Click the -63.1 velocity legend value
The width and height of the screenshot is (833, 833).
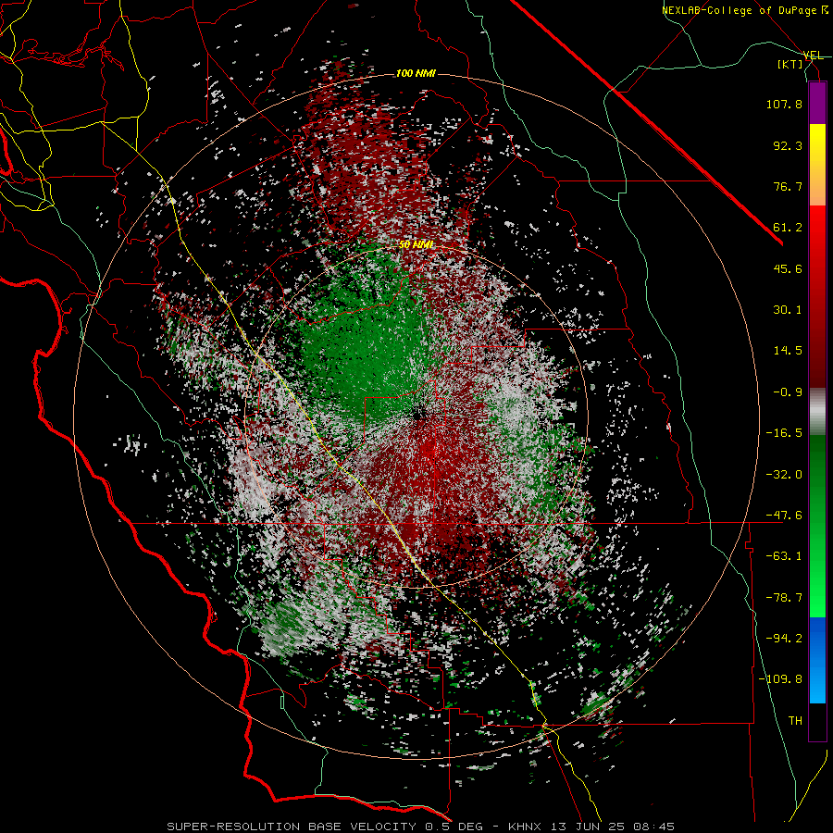click(x=784, y=556)
